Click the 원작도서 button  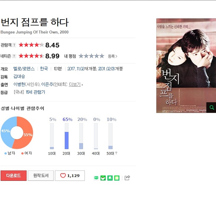tap(41, 176)
